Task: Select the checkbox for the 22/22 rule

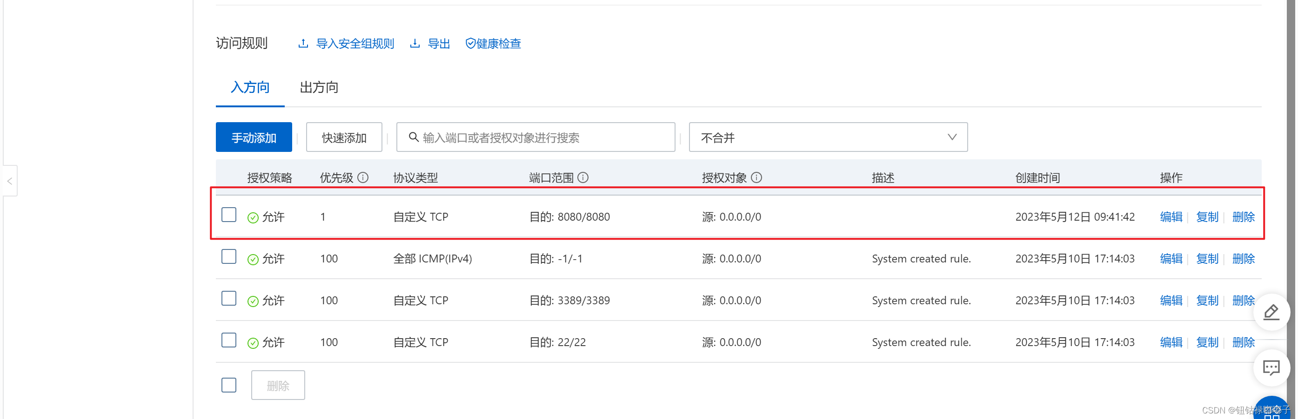Action: 229,340
